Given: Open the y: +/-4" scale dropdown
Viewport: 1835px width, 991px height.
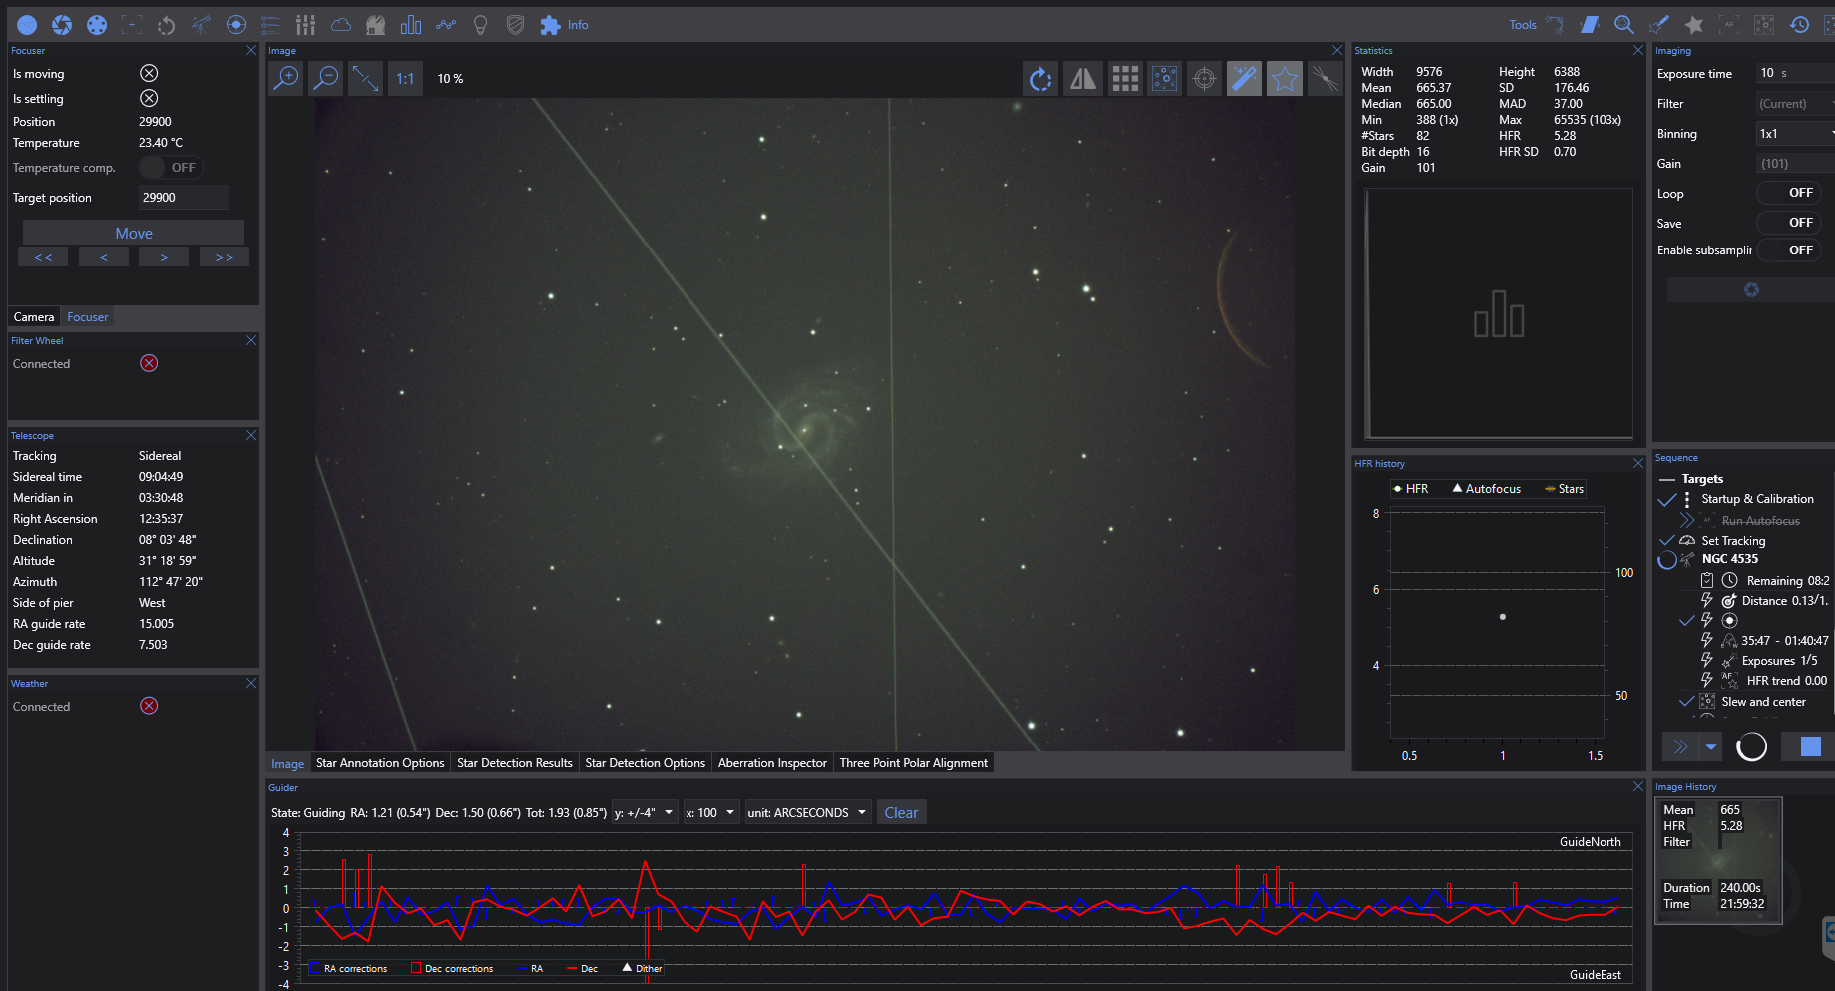Looking at the screenshot, I should [645, 813].
